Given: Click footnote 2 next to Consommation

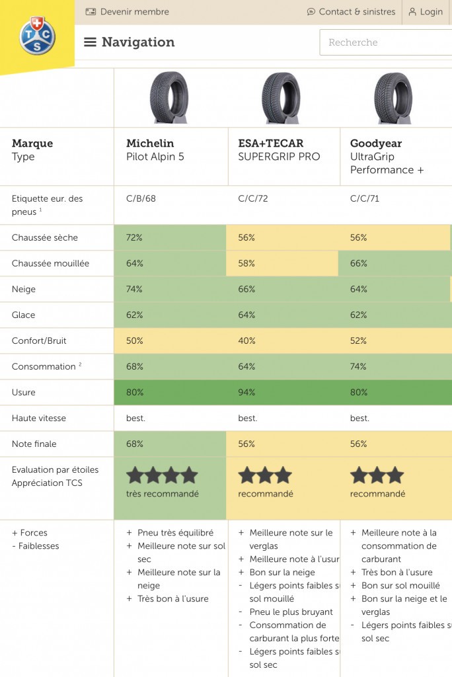Looking at the screenshot, I should [x=80, y=364].
